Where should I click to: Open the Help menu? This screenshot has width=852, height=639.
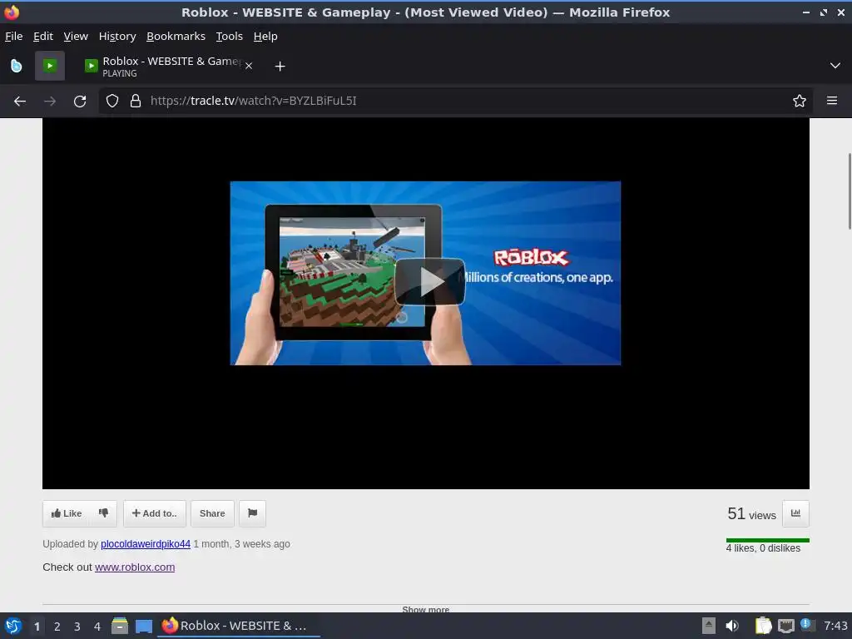tap(265, 37)
